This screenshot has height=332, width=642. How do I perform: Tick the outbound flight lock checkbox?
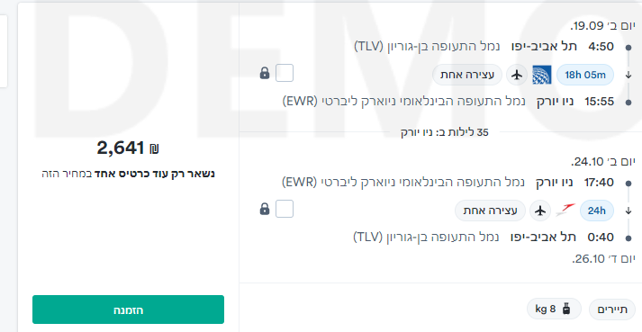(x=285, y=73)
